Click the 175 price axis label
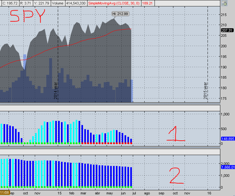 coord(224,98)
